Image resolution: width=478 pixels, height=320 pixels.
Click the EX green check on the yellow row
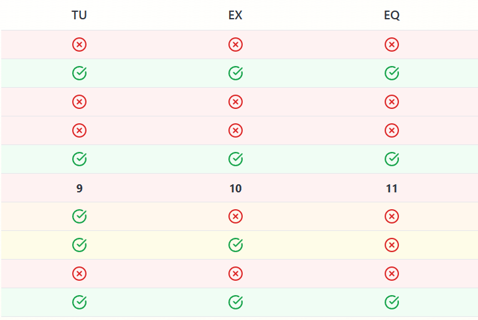[235, 245]
